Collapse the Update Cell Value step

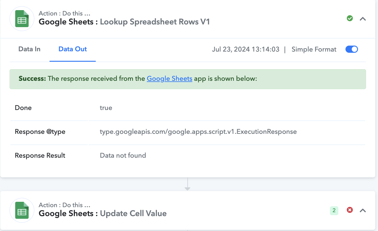[x=363, y=210]
